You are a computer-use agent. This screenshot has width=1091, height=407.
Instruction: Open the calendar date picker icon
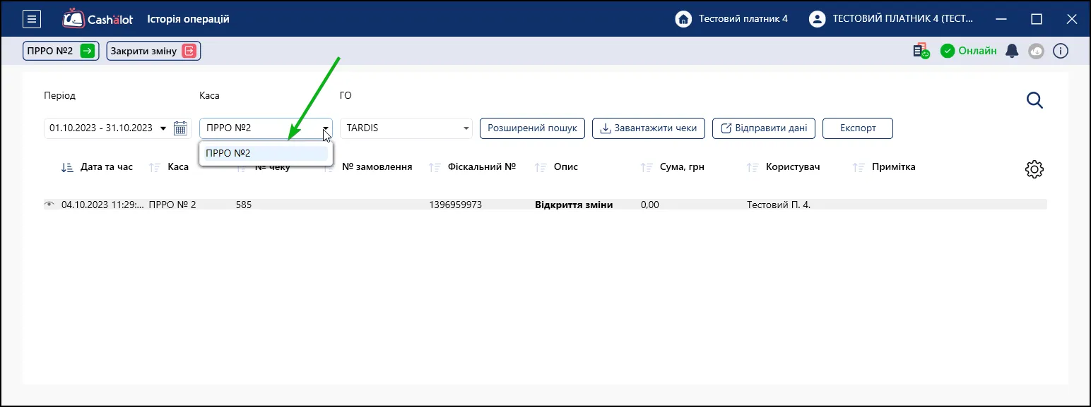(181, 128)
